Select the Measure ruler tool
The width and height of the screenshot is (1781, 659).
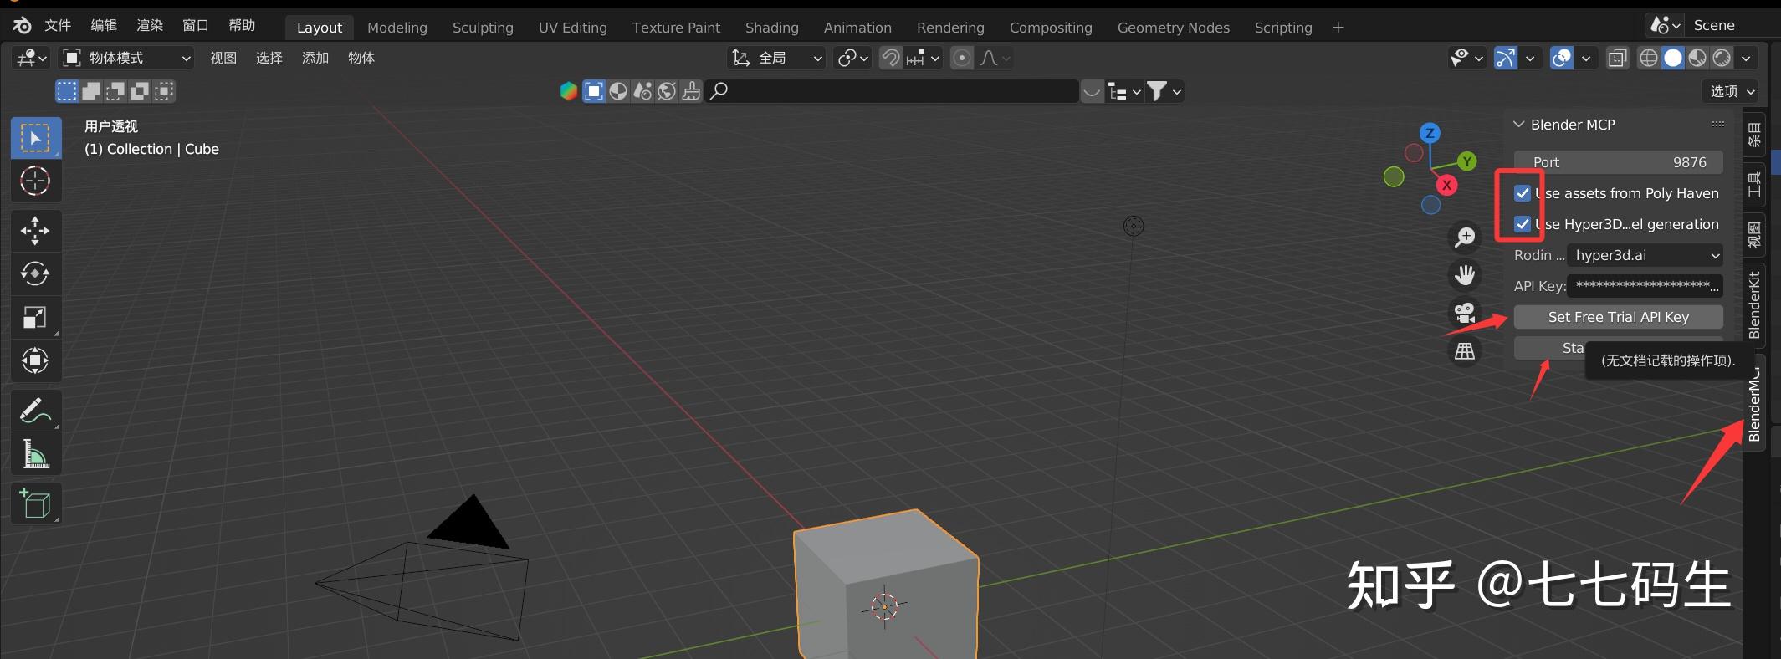(x=35, y=454)
